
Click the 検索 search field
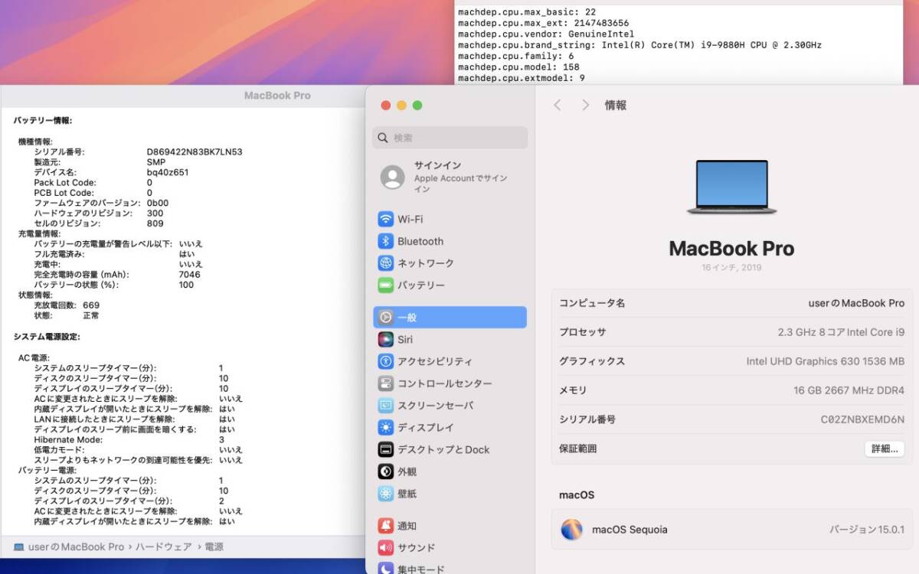[x=450, y=138]
